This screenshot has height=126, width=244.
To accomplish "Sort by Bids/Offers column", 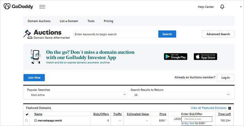I will (x=101, y=114).
